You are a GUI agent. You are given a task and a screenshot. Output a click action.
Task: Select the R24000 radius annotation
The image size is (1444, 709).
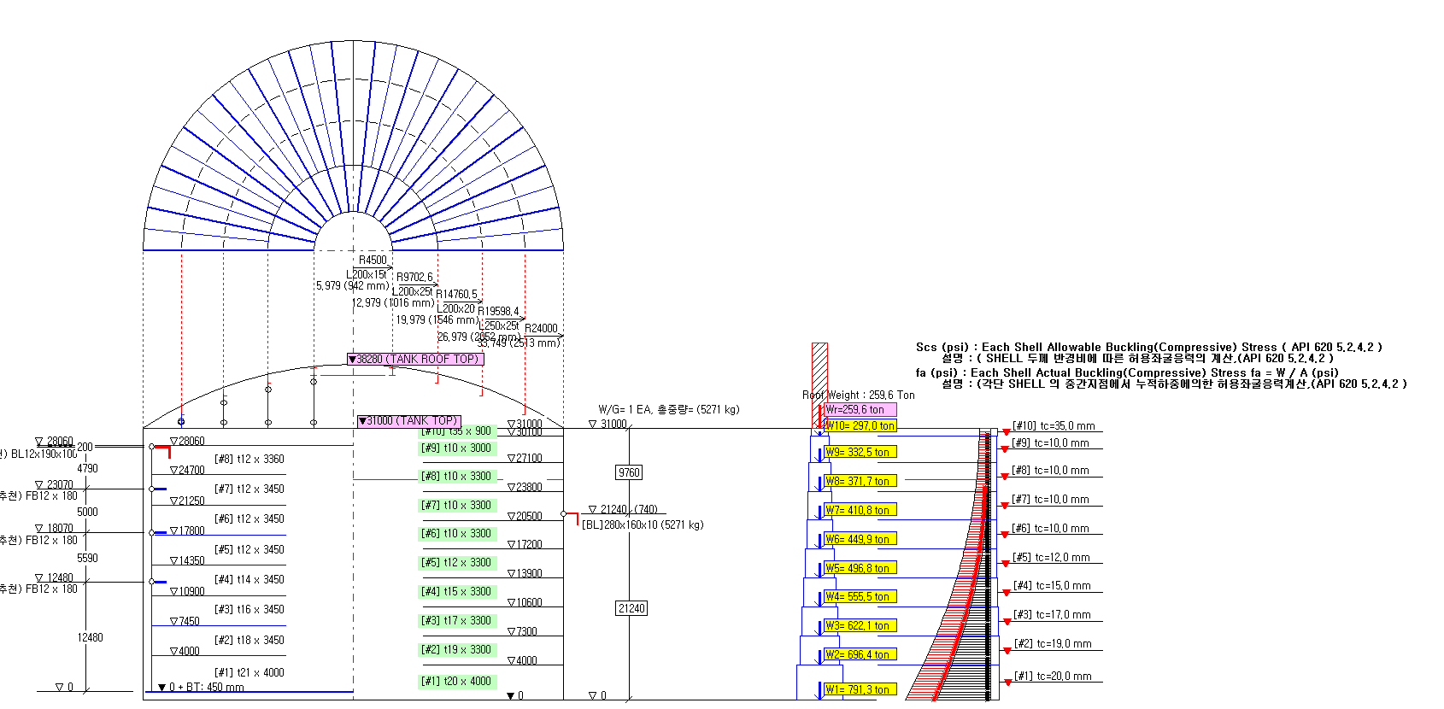pyautogui.click(x=541, y=328)
